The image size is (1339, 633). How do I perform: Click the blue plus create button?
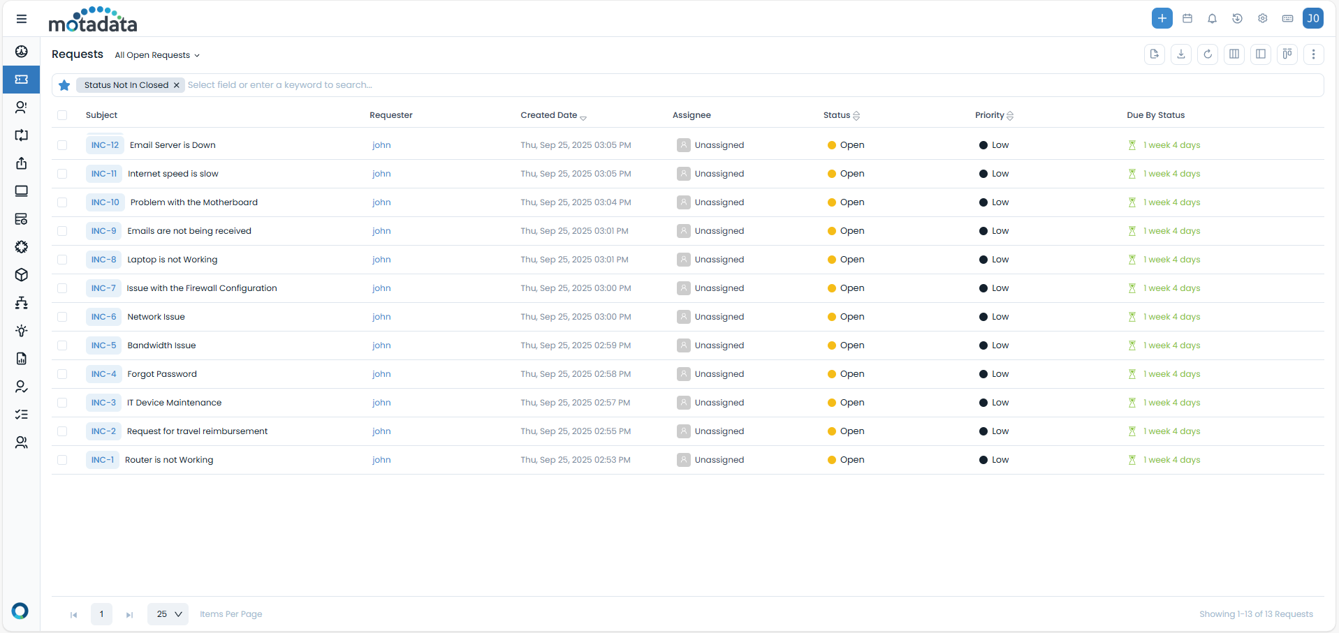pos(1162,19)
